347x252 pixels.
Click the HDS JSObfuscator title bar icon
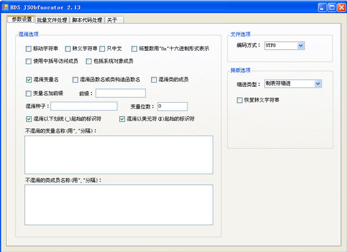pyautogui.click(x=5, y=7)
